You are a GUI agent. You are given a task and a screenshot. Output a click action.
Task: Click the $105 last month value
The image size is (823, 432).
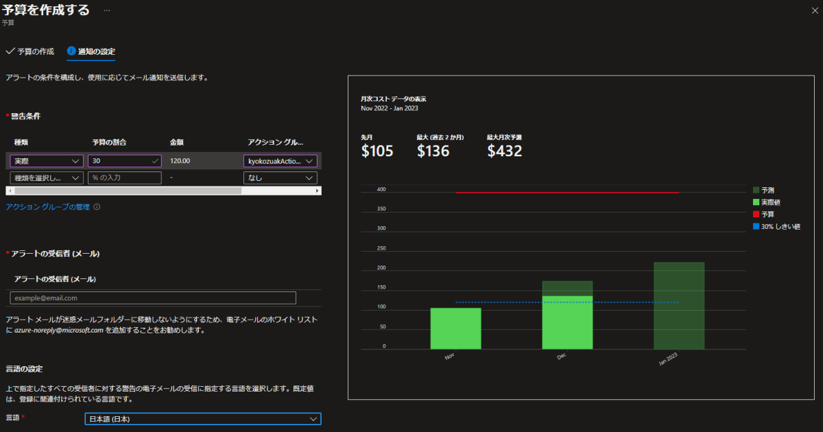[377, 151]
